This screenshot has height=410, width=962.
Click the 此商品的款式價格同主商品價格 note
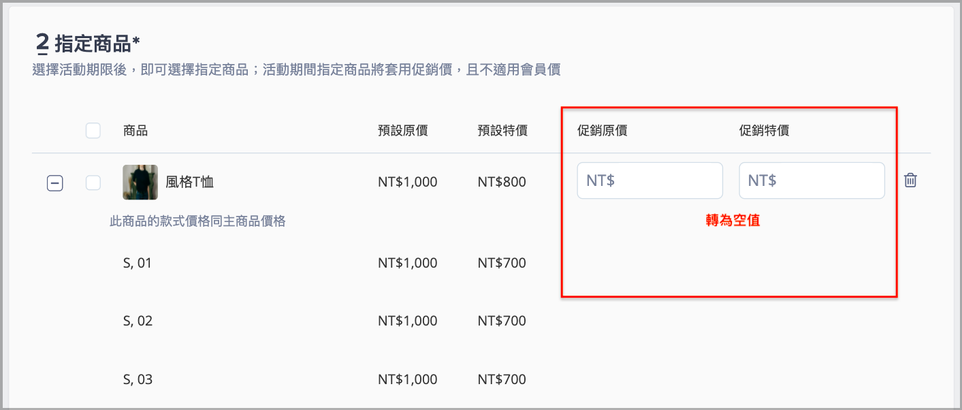(197, 221)
